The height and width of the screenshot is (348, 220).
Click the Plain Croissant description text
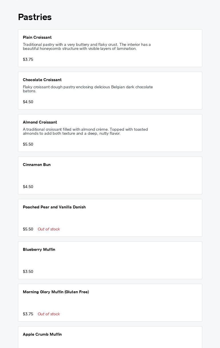87,47
